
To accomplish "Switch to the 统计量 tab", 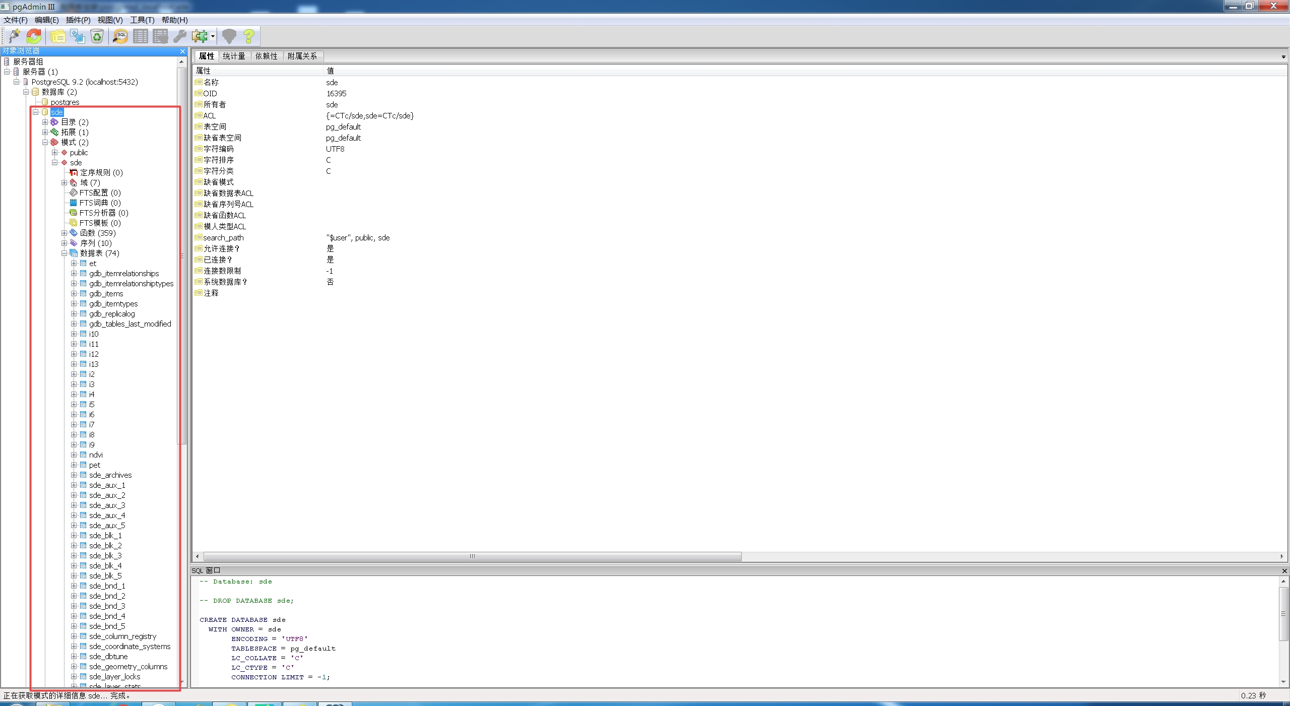I will tap(234, 56).
